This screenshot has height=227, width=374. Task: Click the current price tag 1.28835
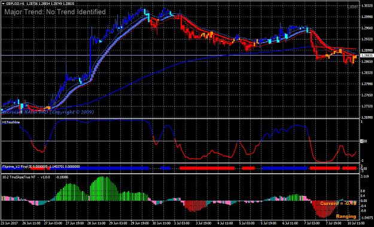[366, 55]
